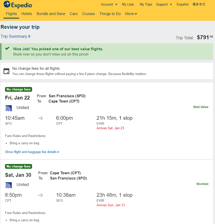Switch to the Hotels tab
The image size is (215, 224).
click(x=27, y=14)
